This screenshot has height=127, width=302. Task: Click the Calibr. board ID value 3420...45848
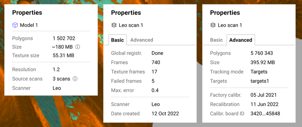pyautogui.click(x=265, y=114)
